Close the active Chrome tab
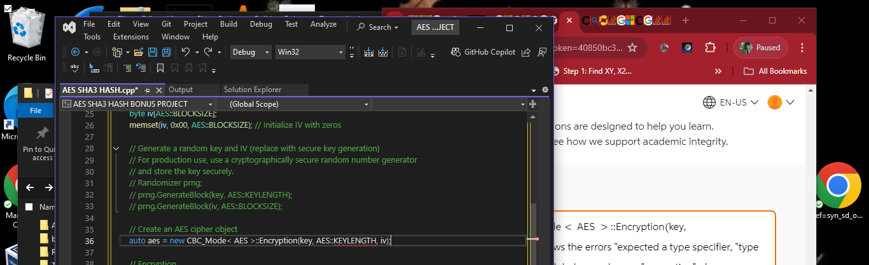The width and height of the screenshot is (869, 265). pyautogui.click(x=569, y=21)
